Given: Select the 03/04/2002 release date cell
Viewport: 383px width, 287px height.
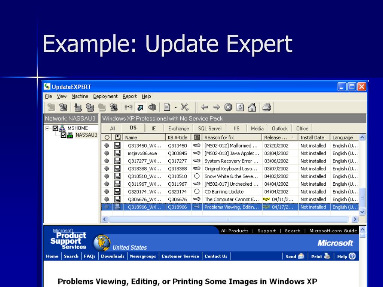Looking at the screenshot, I should tap(276, 153).
